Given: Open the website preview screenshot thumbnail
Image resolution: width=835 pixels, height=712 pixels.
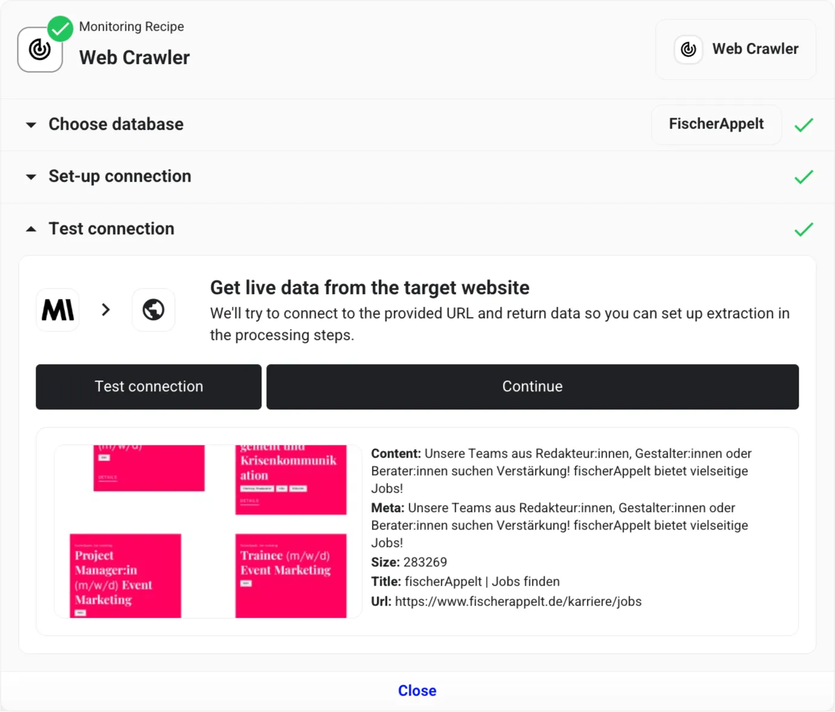Looking at the screenshot, I should (208, 531).
